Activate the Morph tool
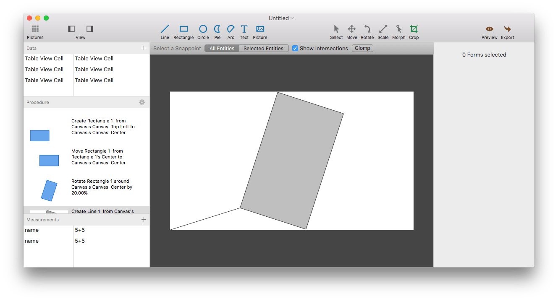Viewport: 558px width, 301px height. tap(398, 31)
